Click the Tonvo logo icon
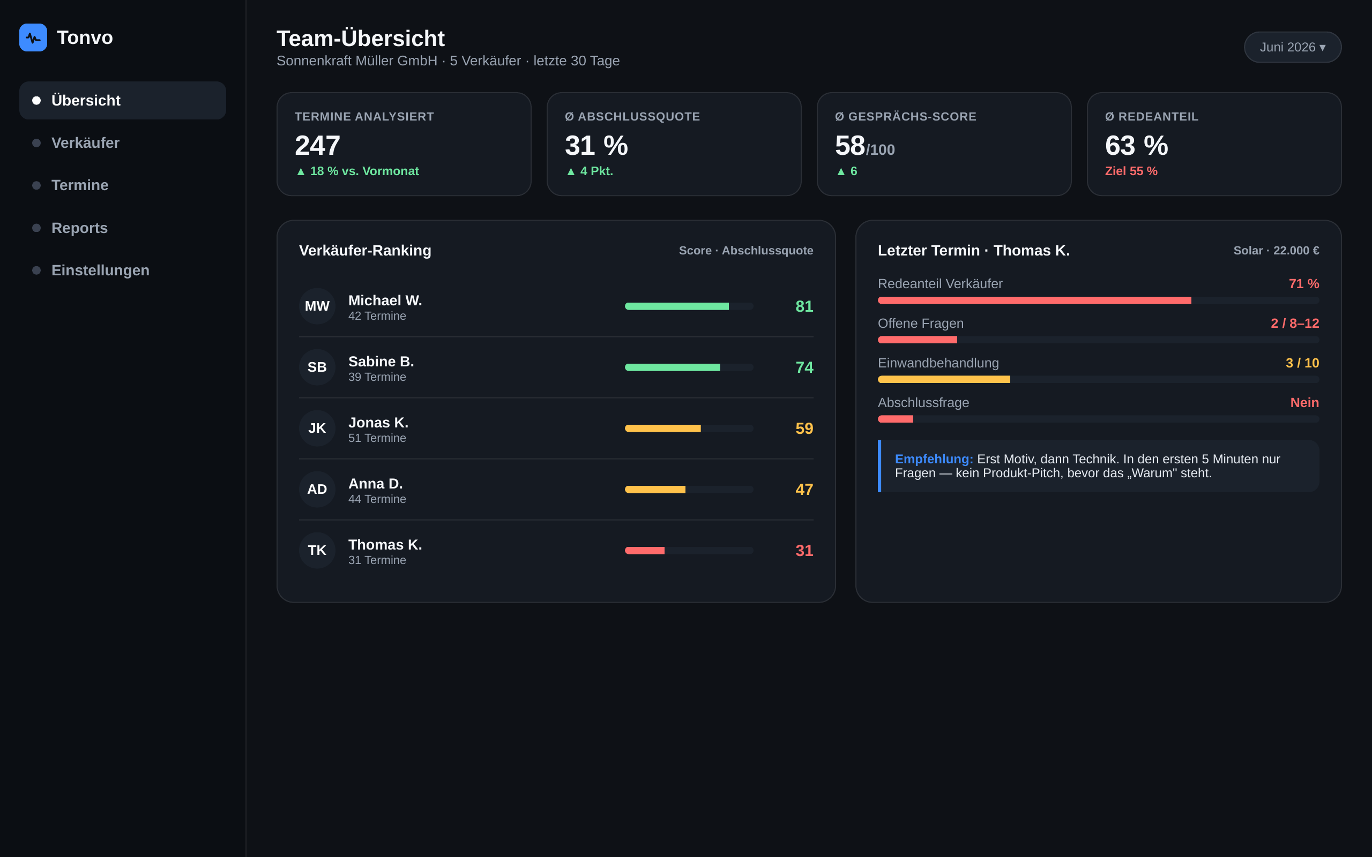 [33, 37]
